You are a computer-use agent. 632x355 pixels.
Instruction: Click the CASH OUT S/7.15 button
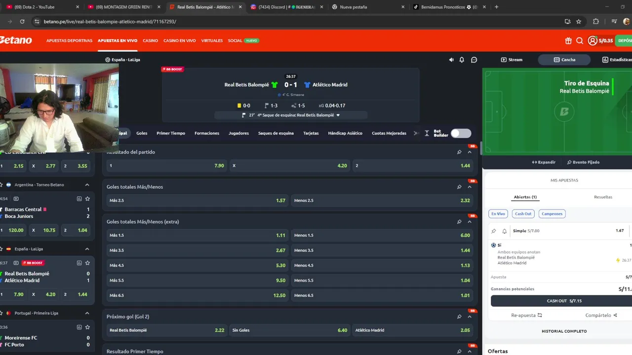click(x=561, y=301)
